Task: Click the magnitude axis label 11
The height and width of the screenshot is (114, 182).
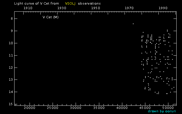Action: (x=11, y=55)
